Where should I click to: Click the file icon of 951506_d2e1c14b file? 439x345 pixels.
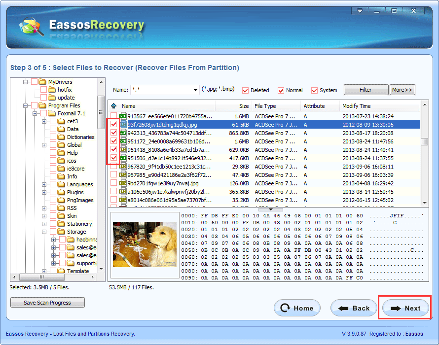click(x=123, y=158)
